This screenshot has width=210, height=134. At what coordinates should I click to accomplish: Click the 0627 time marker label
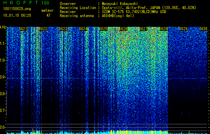pos(143,29)
